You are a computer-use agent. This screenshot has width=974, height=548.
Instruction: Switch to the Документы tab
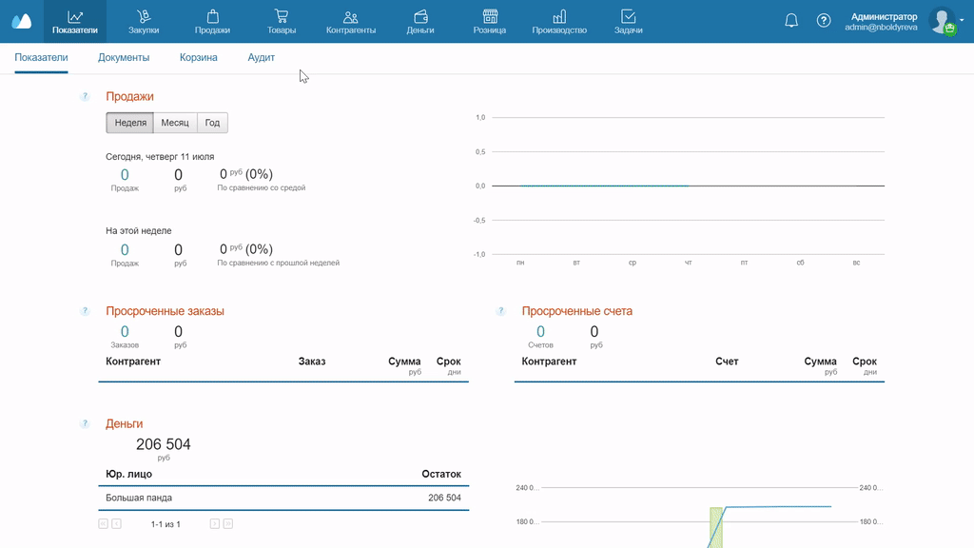click(x=124, y=58)
